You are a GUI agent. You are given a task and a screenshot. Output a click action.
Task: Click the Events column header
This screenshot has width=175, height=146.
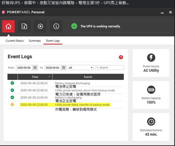[x=88, y=77]
